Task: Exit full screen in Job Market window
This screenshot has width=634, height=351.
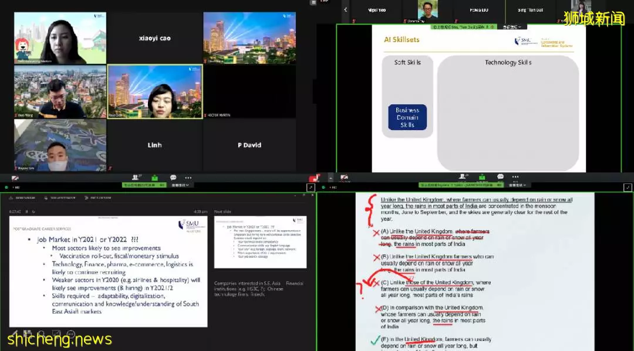Action: [x=311, y=187]
